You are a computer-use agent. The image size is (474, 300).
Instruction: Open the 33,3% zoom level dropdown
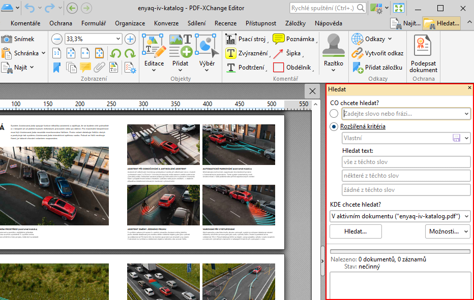click(x=118, y=39)
